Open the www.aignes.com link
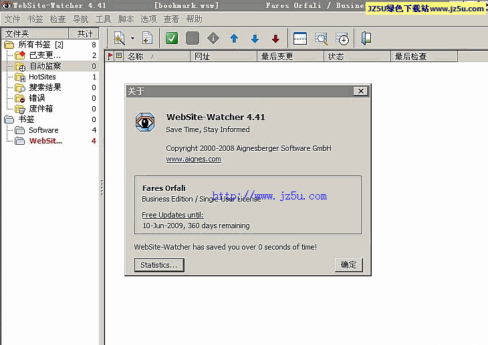This screenshot has width=488, height=345. pyautogui.click(x=193, y=159)
